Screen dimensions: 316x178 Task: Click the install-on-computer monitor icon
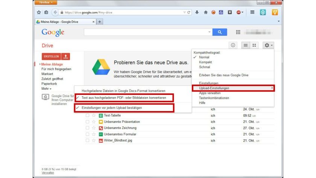pyautogui.click(x=46, y=97)
